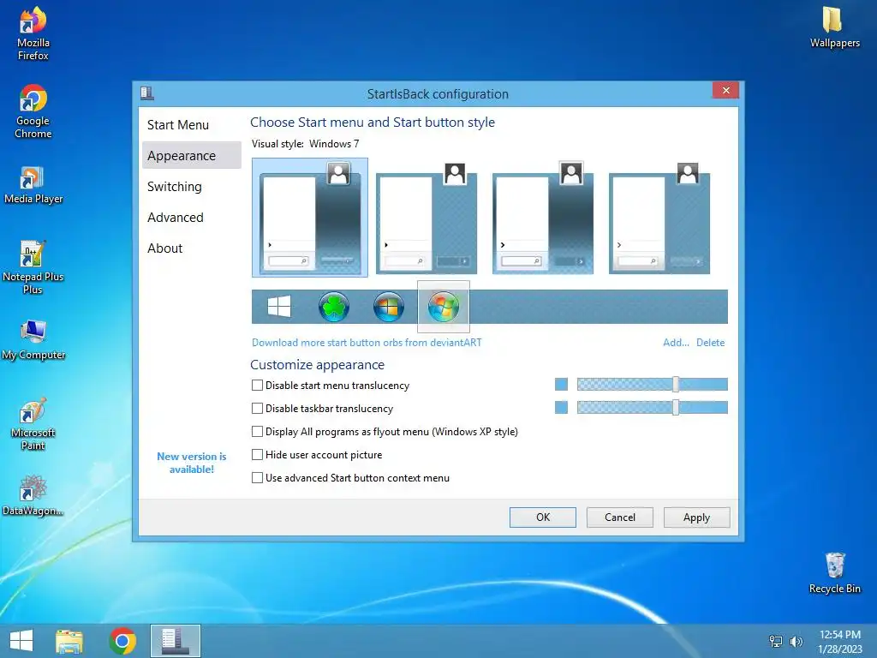Viewport: 877px width, 658px height.
Task: Open the Wallpapers folder on desktop
Action: 834,27
